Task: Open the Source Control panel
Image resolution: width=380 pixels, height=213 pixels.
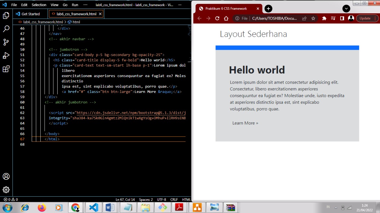Action: 6,42
